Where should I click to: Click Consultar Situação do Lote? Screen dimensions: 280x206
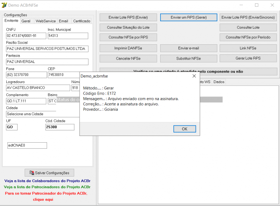point(128,28)
